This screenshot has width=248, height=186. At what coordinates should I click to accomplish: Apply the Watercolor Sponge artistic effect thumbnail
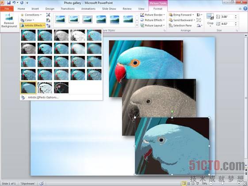pyautogui.click(x=45, y=61)
